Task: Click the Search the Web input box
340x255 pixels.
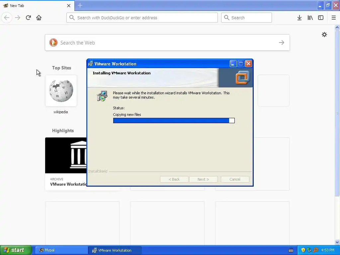Action: [167, 42]
